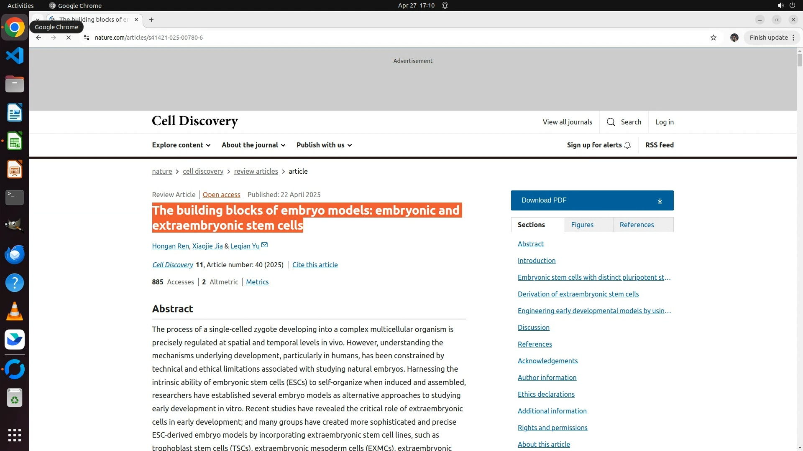Open the Cite this article link
Image resolution: width=803 pixels, height=451 pixels.
[315, 265]
